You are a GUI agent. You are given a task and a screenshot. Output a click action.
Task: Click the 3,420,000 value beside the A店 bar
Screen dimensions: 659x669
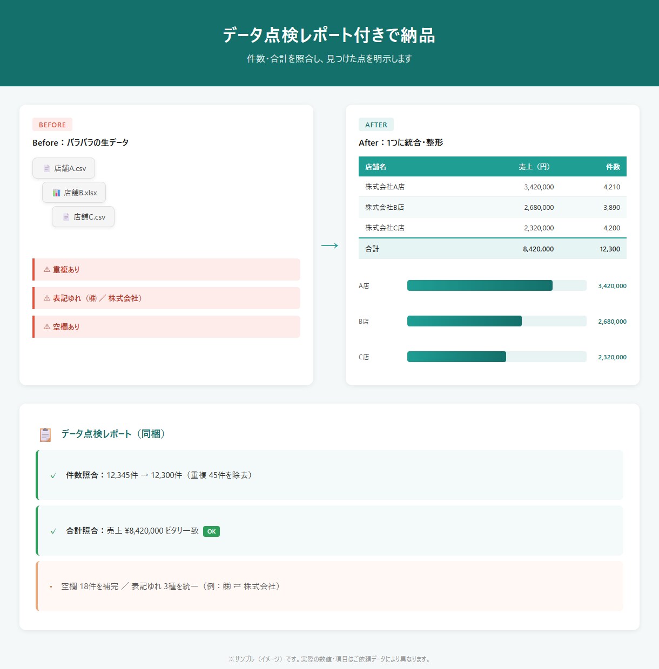(x=612, y=286)
